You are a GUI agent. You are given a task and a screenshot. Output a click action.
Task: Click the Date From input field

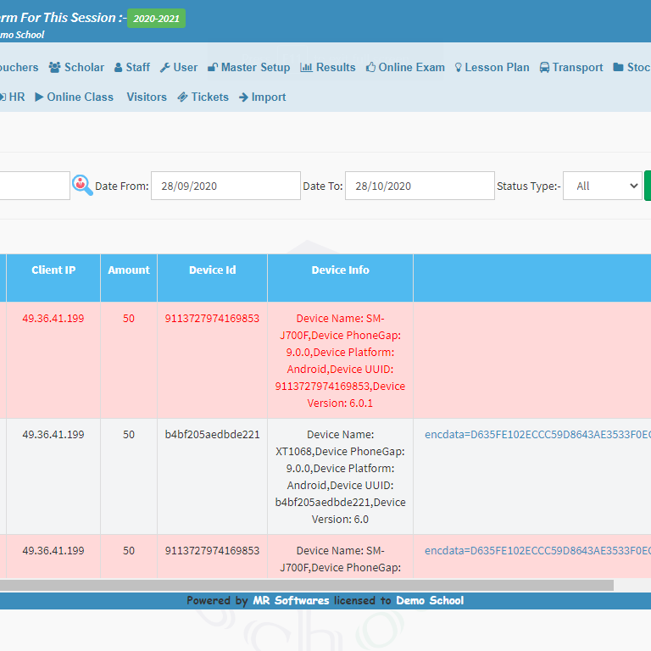click(x=225, y=186)
